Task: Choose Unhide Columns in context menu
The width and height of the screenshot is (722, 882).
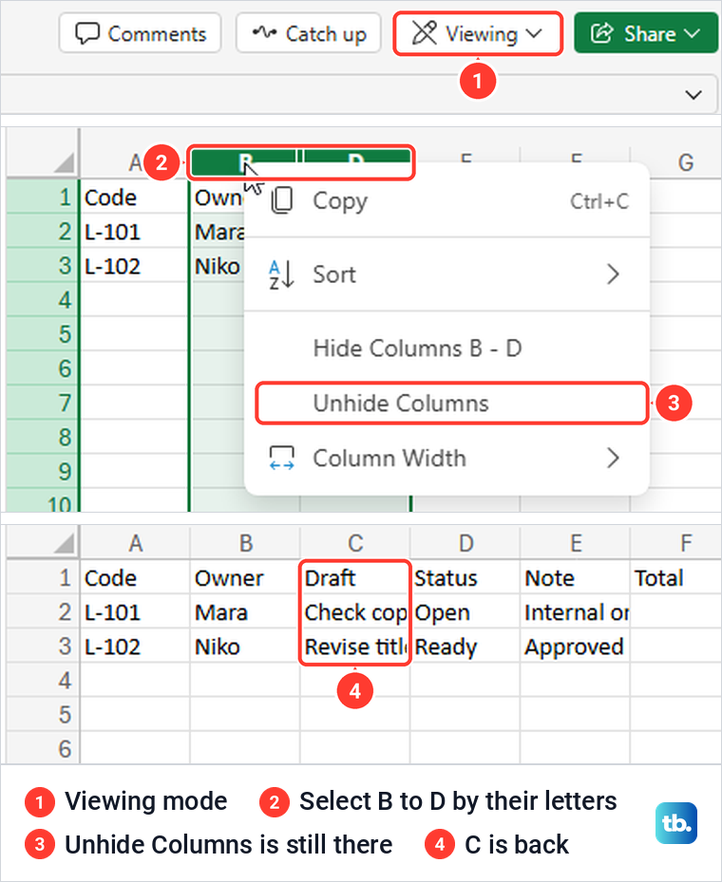Action: (451, 403)
